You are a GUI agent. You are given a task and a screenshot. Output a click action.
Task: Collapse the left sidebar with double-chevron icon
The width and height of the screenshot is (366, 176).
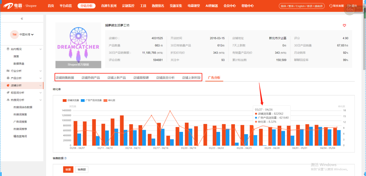[22, 19]
